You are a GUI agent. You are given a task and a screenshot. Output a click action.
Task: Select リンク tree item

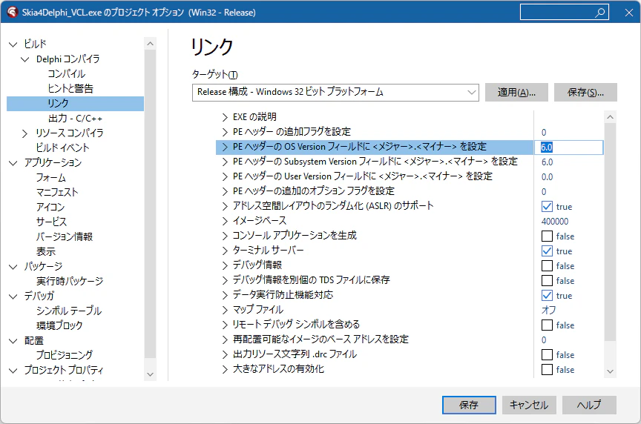tap(75, 103)
